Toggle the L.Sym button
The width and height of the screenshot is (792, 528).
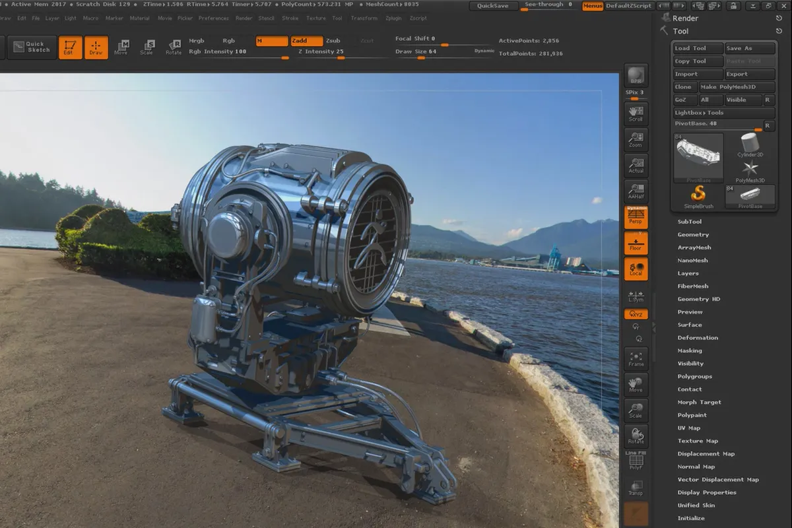tap(636, 298)
